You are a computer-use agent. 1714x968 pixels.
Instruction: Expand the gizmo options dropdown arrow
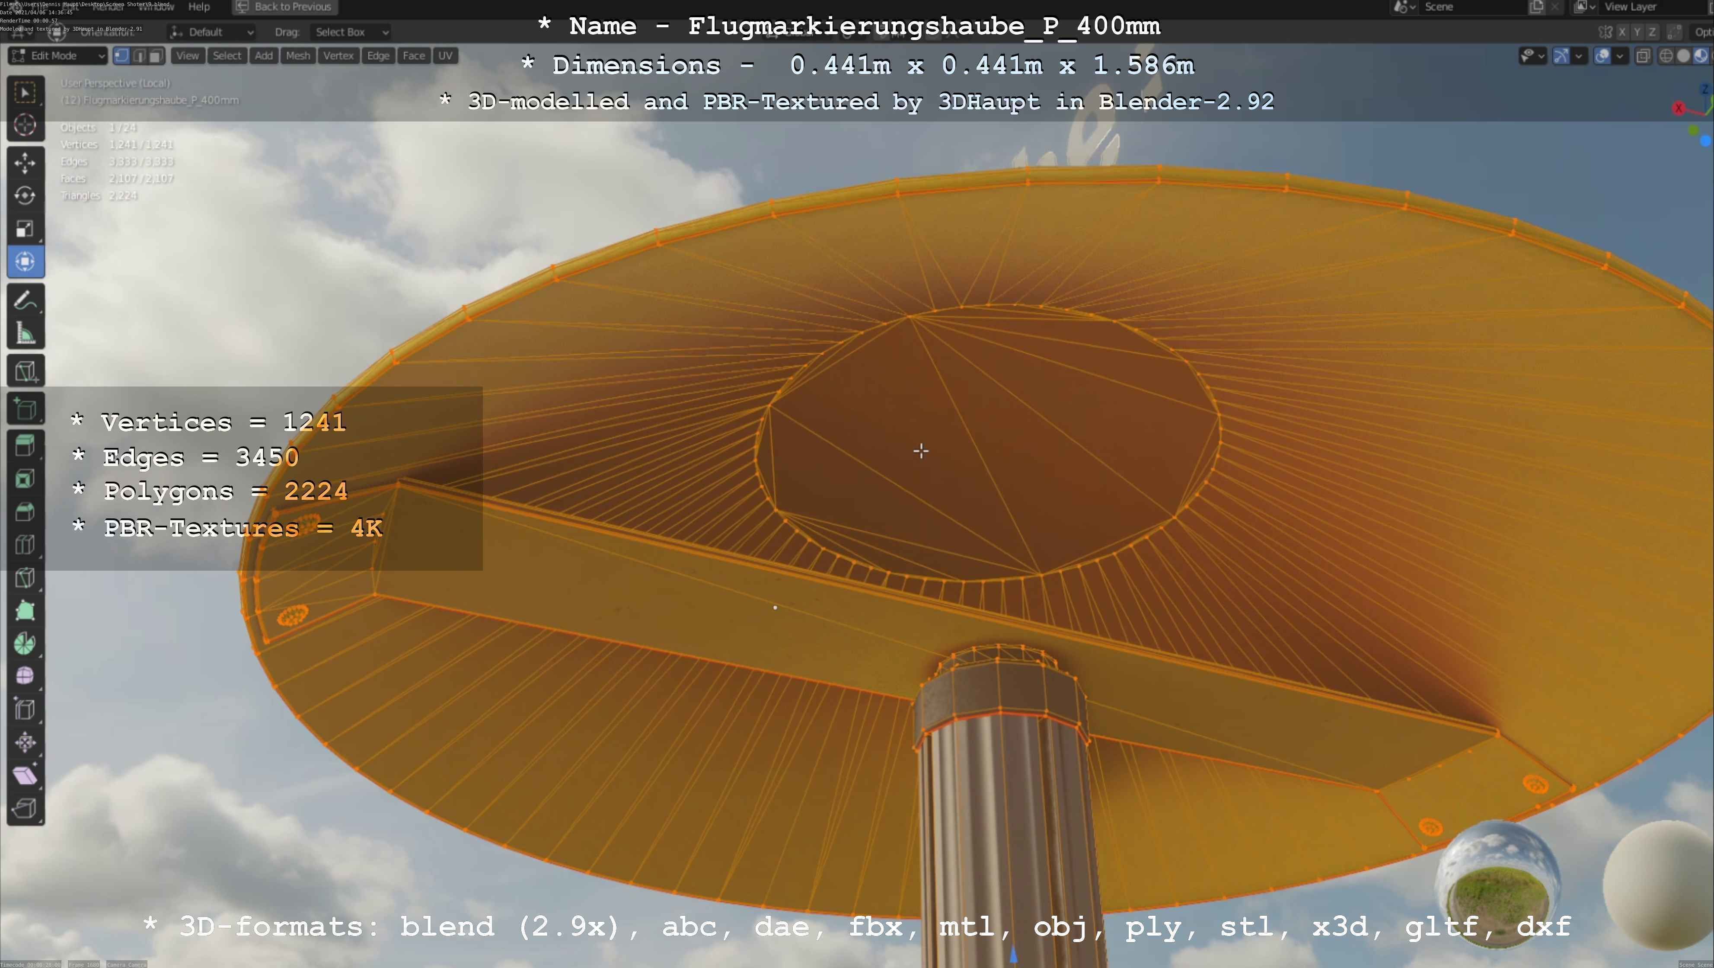(x=1579, y=56)
